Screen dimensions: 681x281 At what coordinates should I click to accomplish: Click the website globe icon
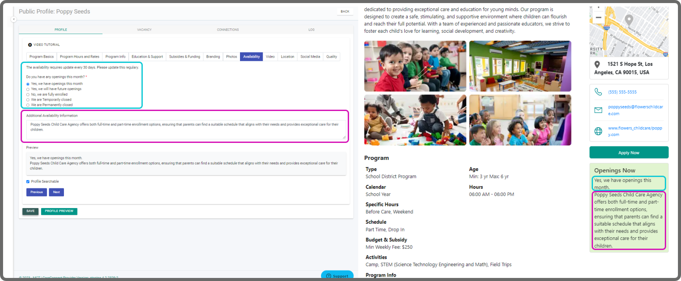[598, 131]
